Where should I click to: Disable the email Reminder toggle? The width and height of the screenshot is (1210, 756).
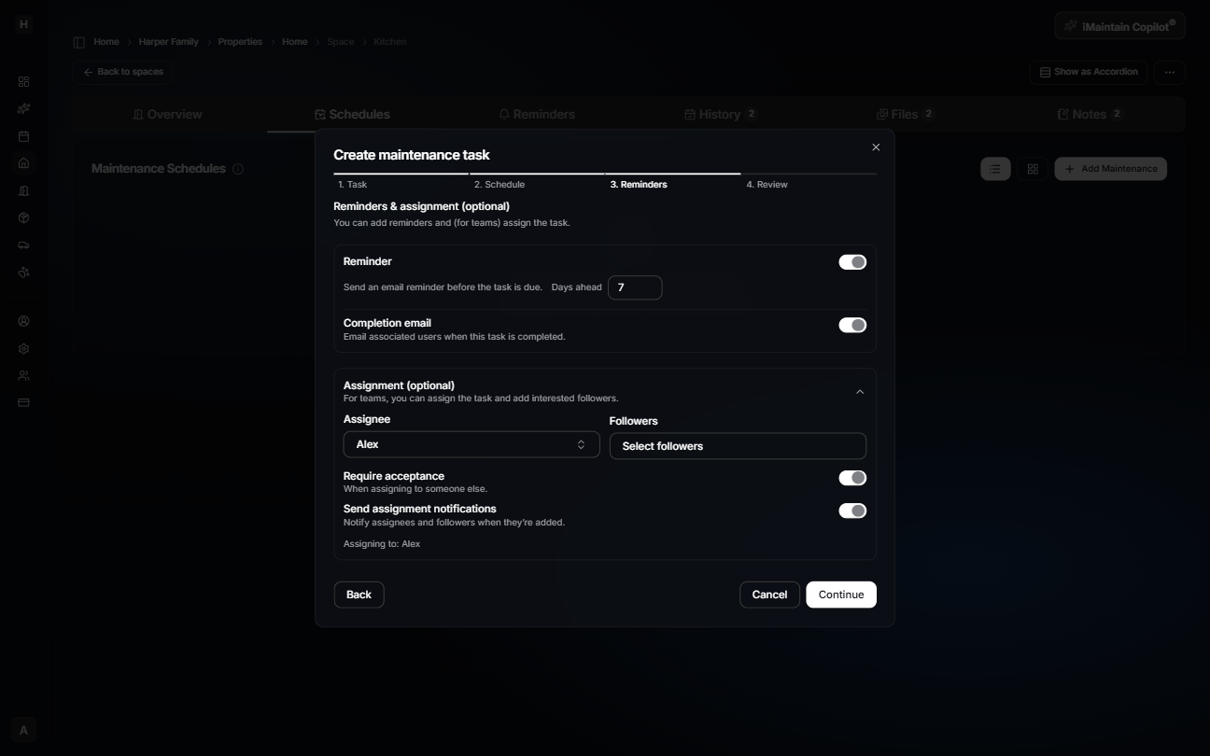pyautogui.click(x=852, y=262)
